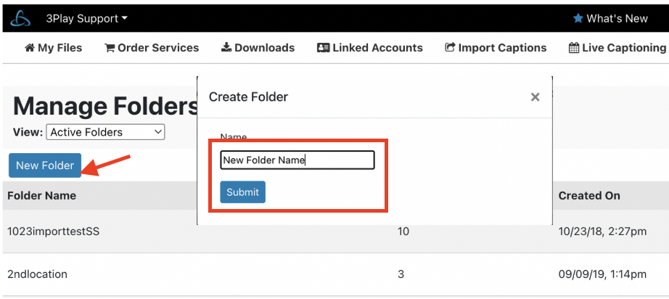Expand the Active Folders view dropdown
The height and width of the screenshot is (299, 669).
105,132
